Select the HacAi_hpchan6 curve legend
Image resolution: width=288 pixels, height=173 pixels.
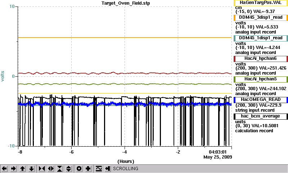(x=261, y=59)
